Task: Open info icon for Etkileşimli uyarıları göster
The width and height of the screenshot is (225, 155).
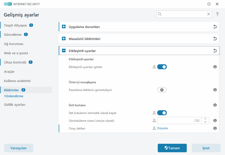Action: (x=215, y=67)
